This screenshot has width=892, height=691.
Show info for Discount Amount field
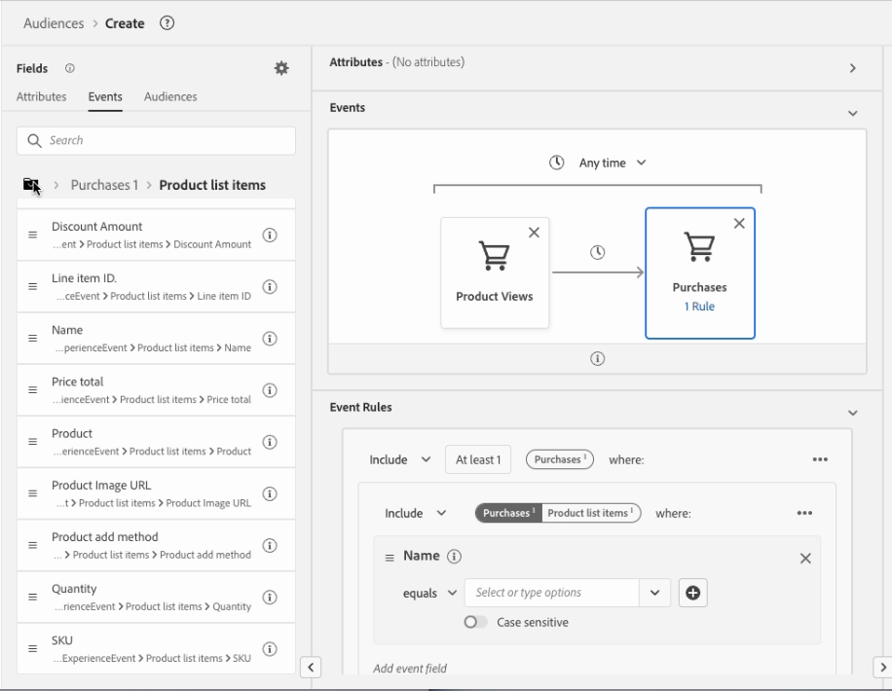click(270, 235)
